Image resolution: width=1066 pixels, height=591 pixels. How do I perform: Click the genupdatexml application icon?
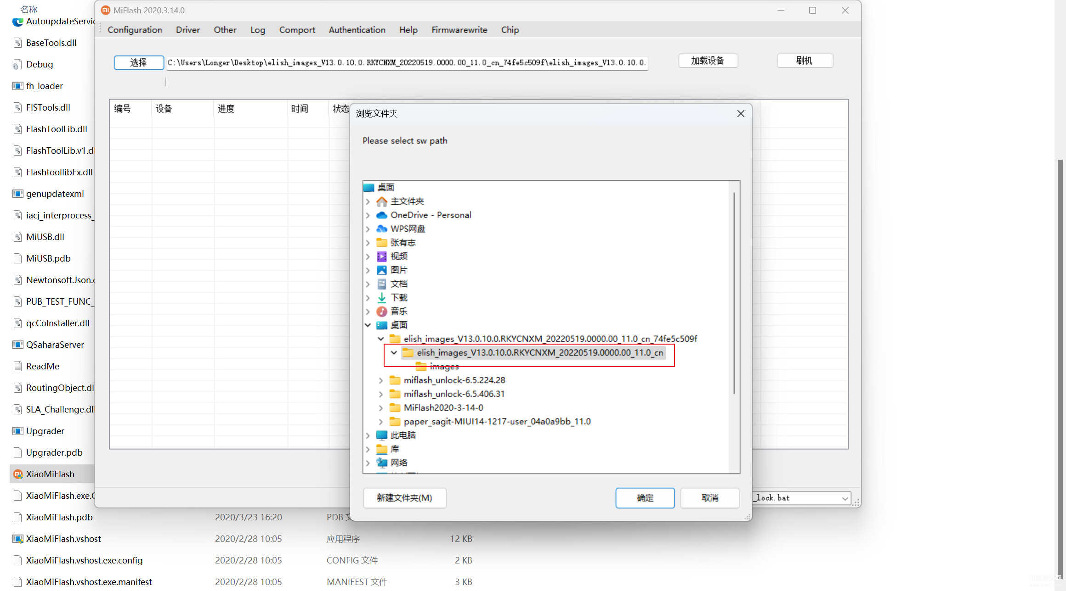point(18,194)
